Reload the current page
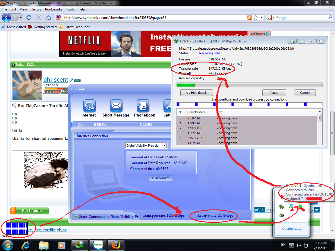The height and width of the screenshot is (251, 335). (x=29, y=17)
